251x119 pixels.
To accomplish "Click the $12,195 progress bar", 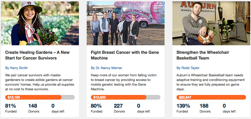I will (40, 97).
